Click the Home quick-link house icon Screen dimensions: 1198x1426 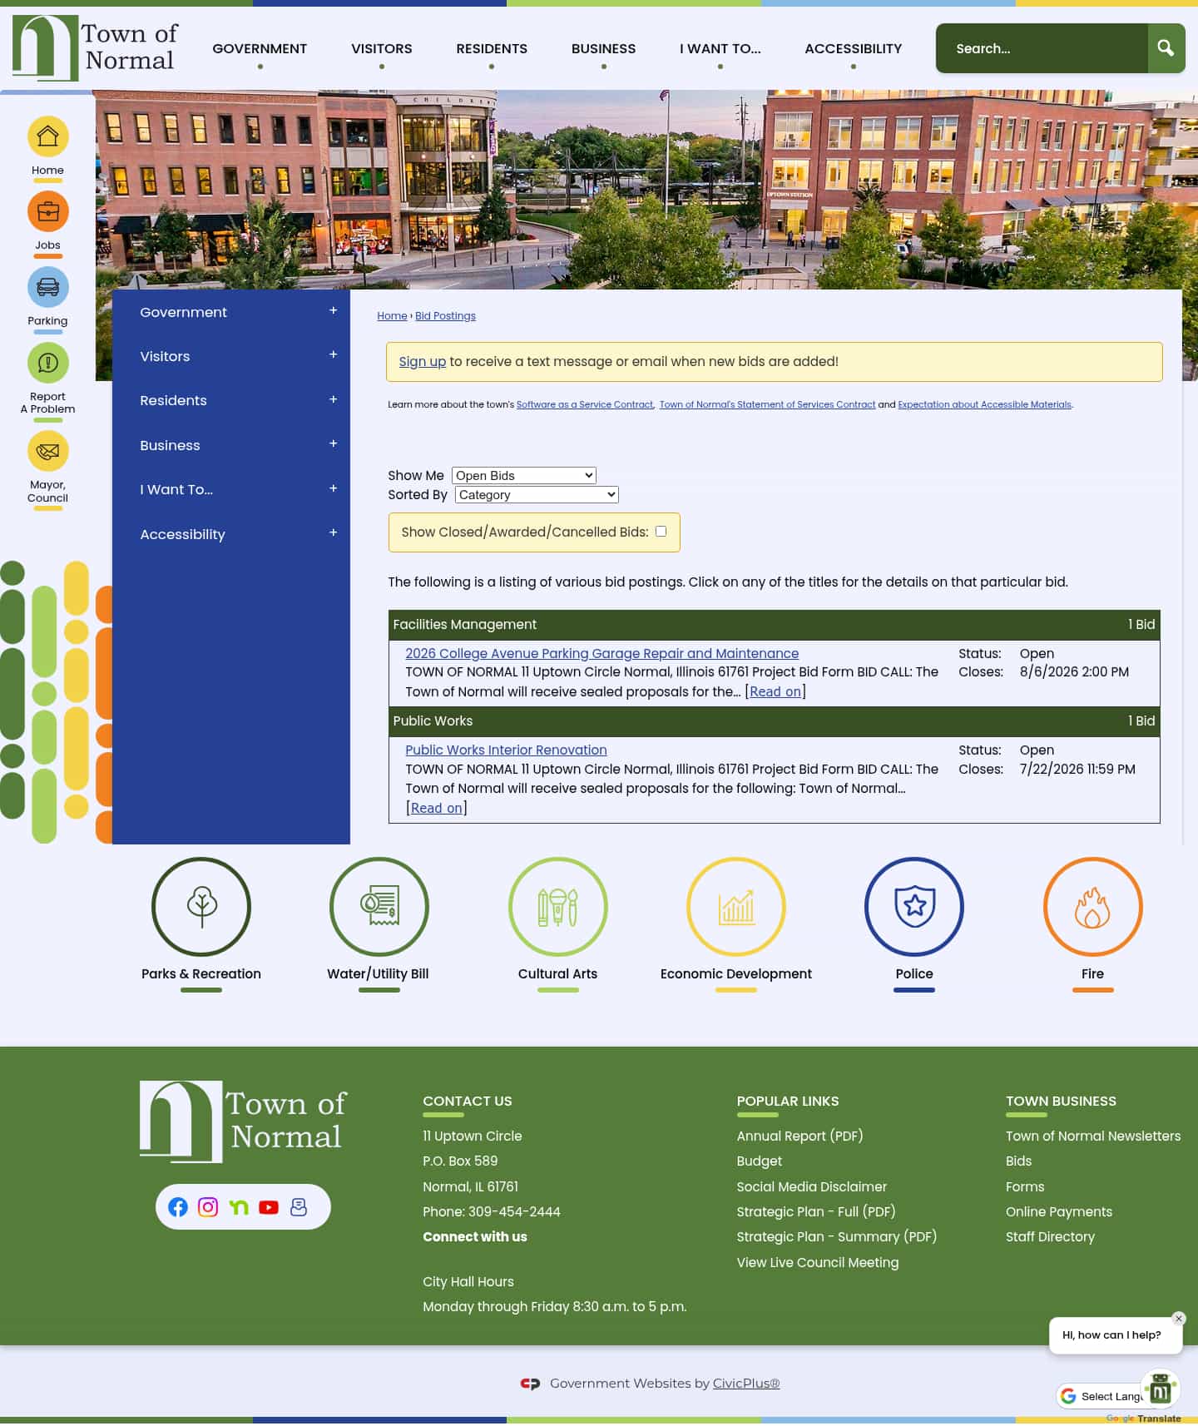click(x=47, y=136)
